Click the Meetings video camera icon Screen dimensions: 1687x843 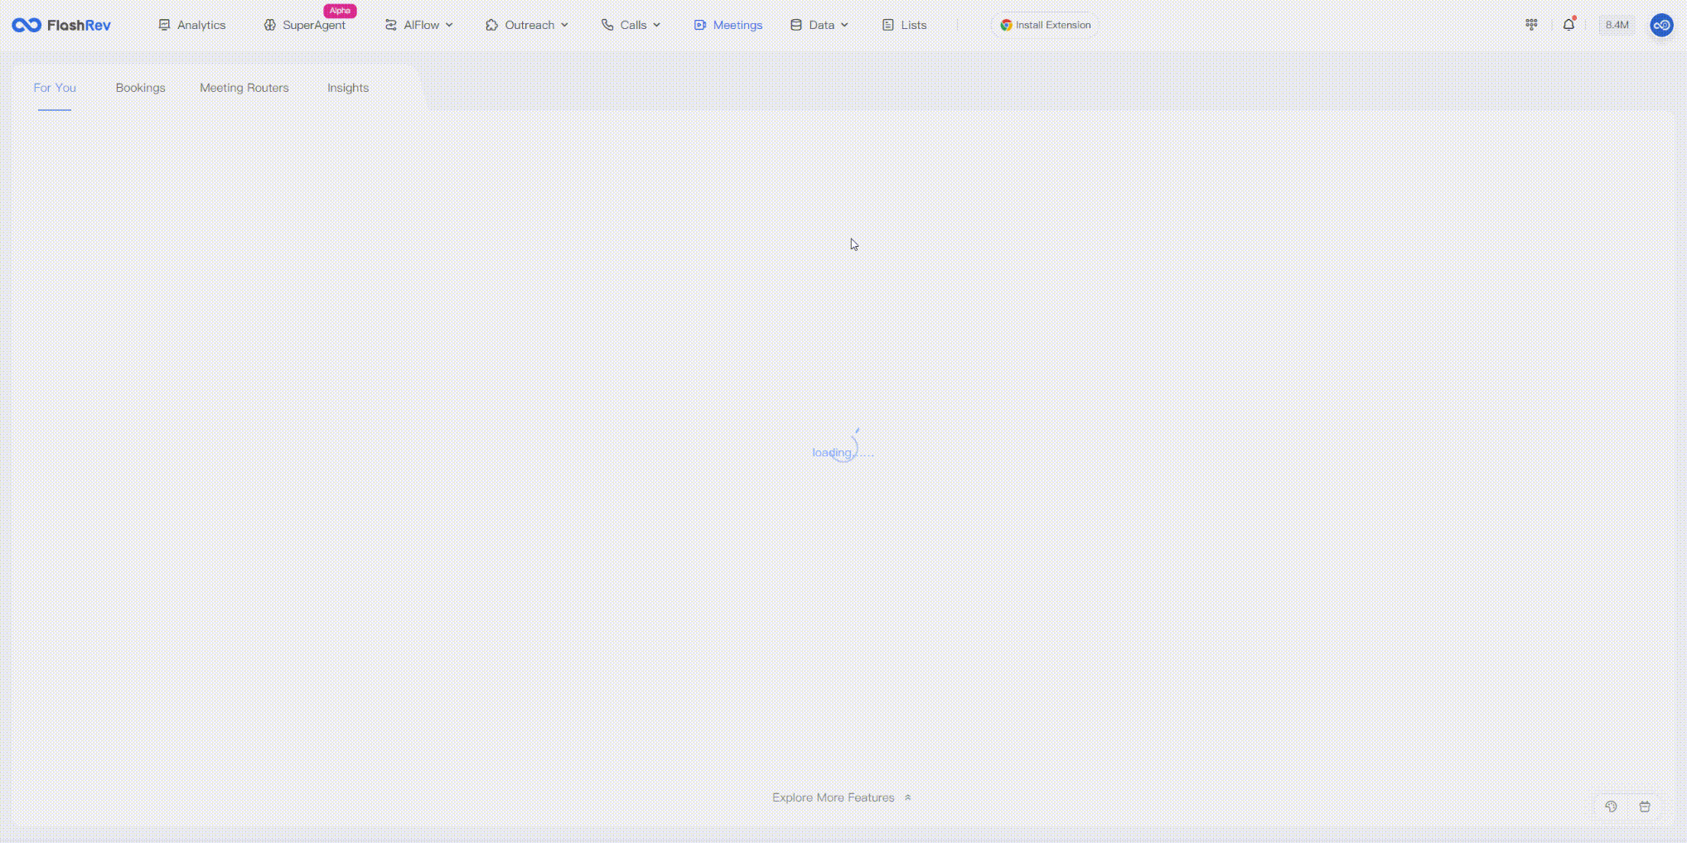point(700,25)
